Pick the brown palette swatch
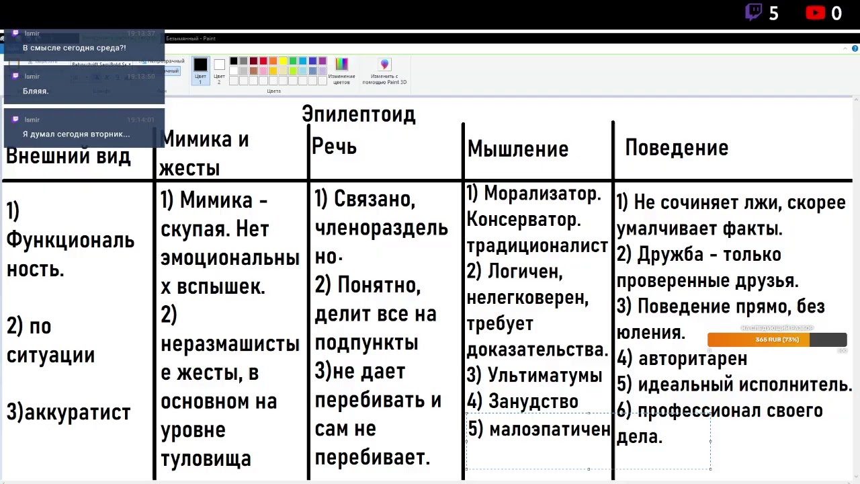 click(x=253, y=71)
